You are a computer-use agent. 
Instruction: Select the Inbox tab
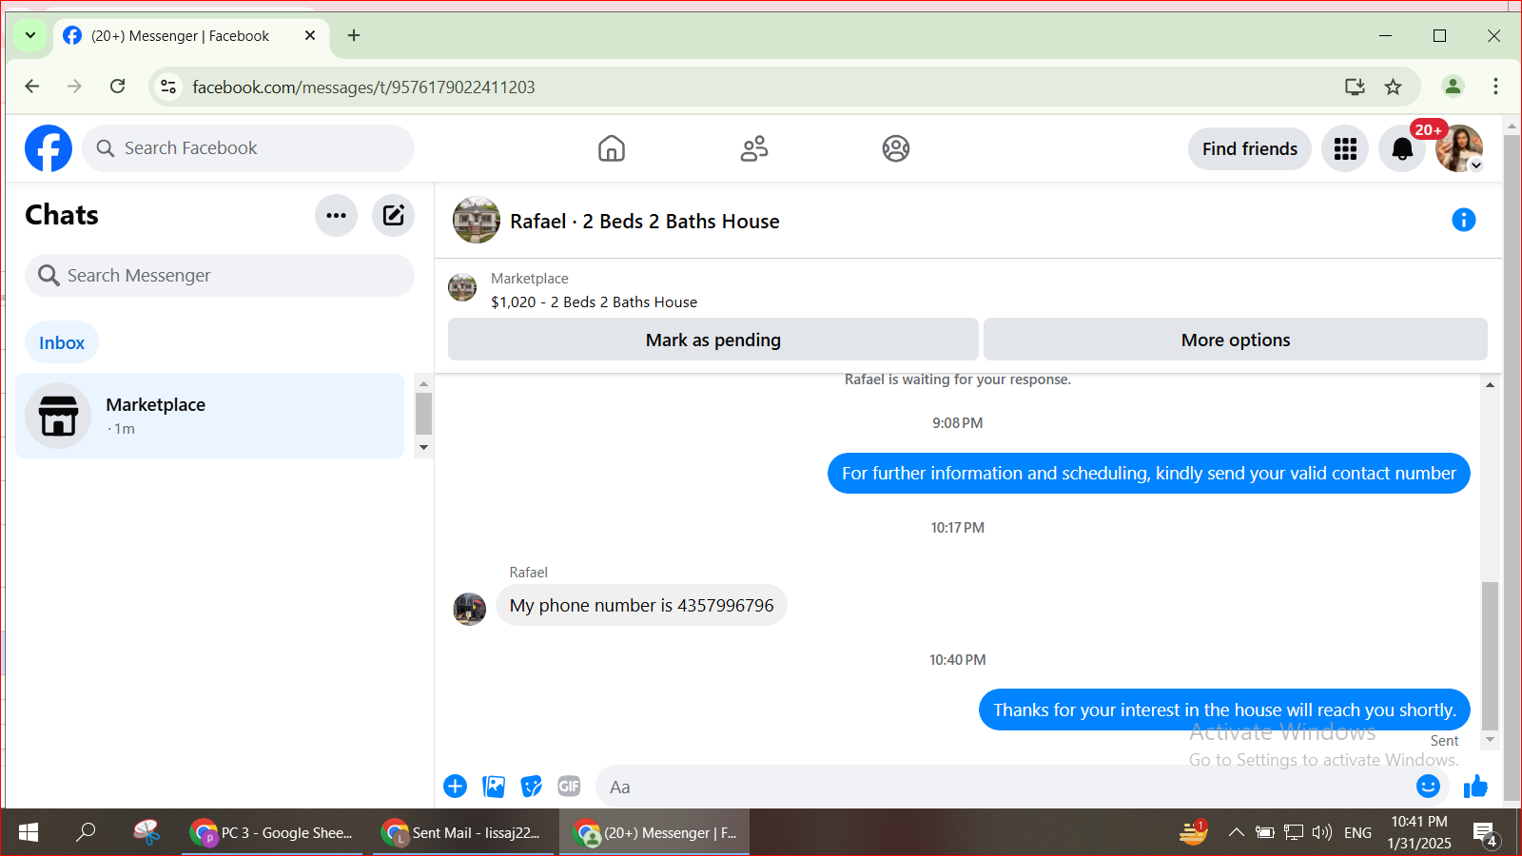click(x=62, y=342)
